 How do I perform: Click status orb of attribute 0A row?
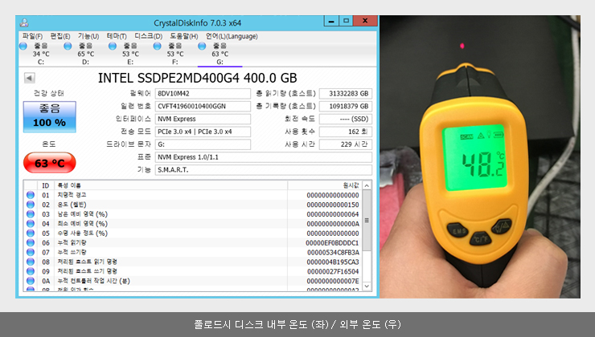click(31, 281)
